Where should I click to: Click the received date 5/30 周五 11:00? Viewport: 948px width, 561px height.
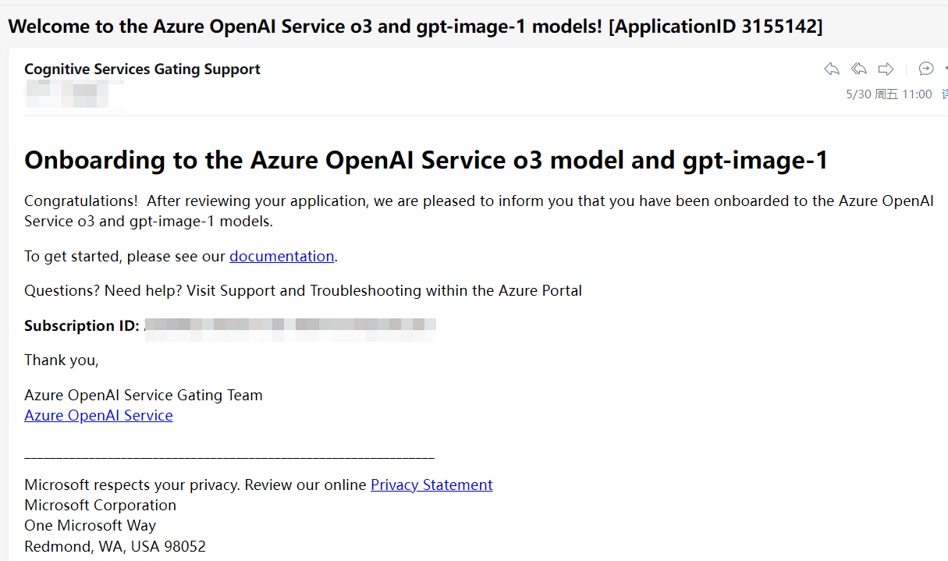[x=889, y=94]
